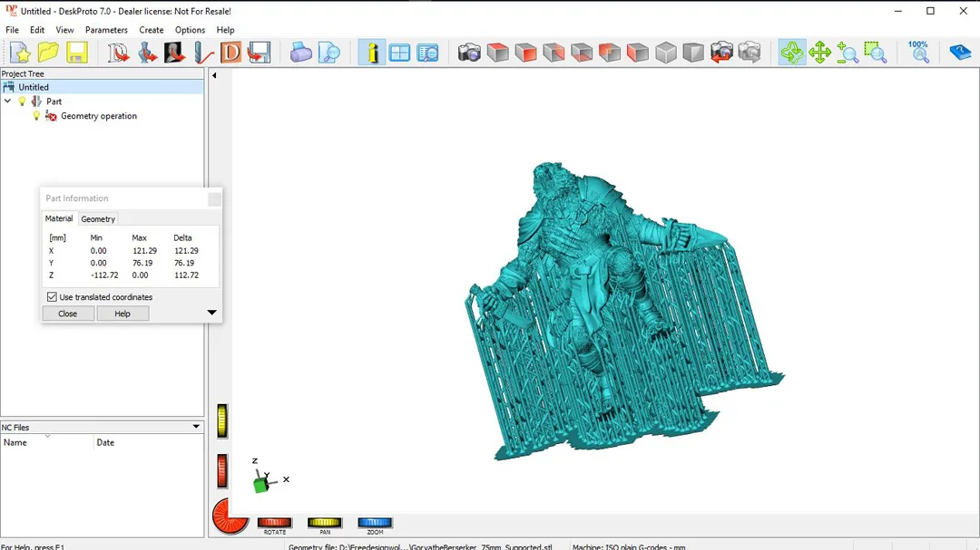This screenshot has height=550, width=980.
Task: Open the View menu
Action: pyautogui.click(x=64, y=30)
